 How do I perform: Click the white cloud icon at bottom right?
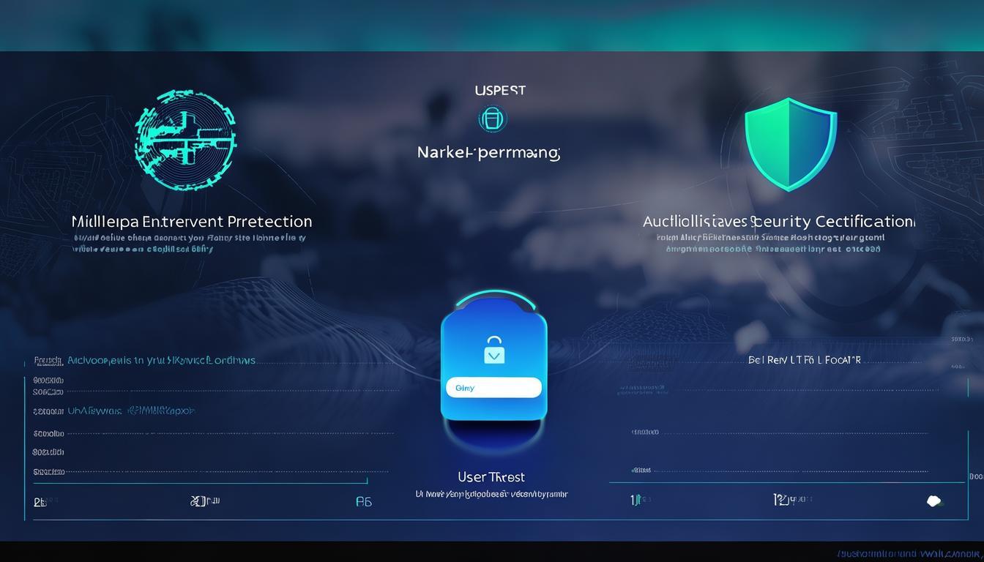(x=934, y=501)
